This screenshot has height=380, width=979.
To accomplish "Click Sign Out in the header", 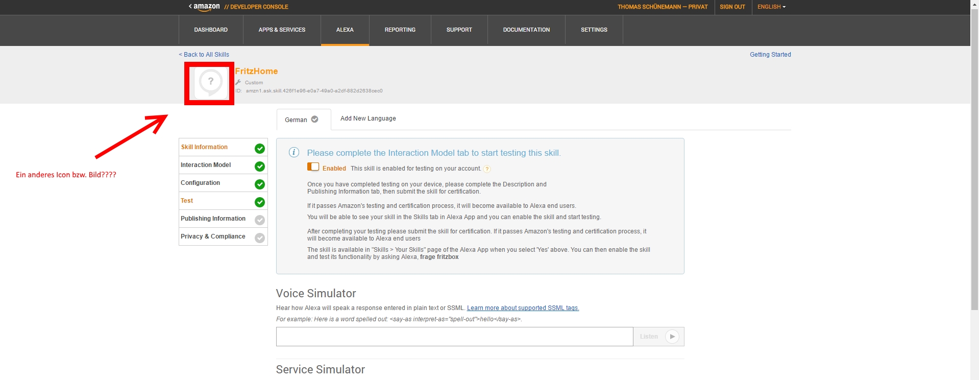I will pos(732,7).
